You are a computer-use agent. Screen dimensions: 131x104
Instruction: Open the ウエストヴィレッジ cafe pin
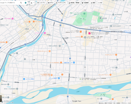pyautogui.click(x=50, y=51)
